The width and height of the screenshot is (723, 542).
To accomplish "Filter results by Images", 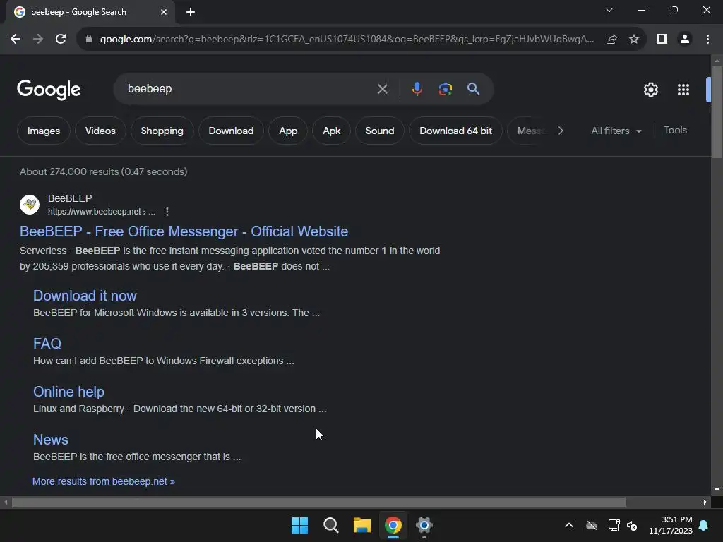I will point(44,131).
